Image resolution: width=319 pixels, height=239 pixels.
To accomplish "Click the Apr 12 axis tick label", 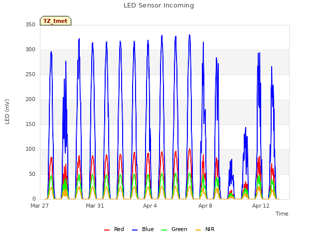I will coord(261,206).
